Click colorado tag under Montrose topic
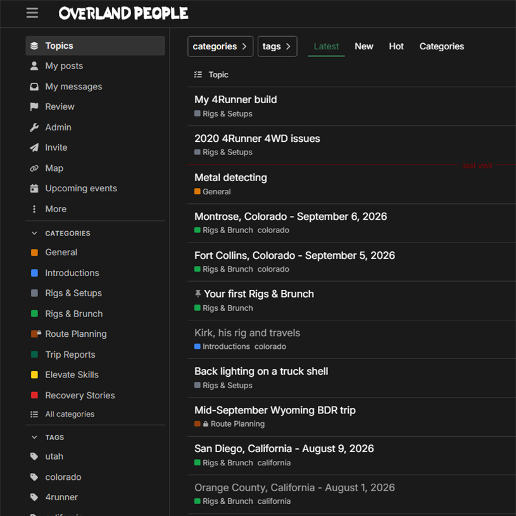The image size is (516, 516). coord(273,230)
